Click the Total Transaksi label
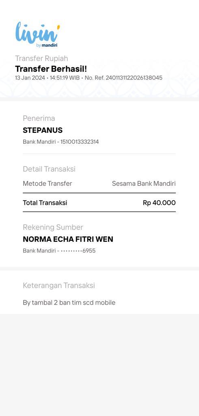 click(x=45, y=203)
